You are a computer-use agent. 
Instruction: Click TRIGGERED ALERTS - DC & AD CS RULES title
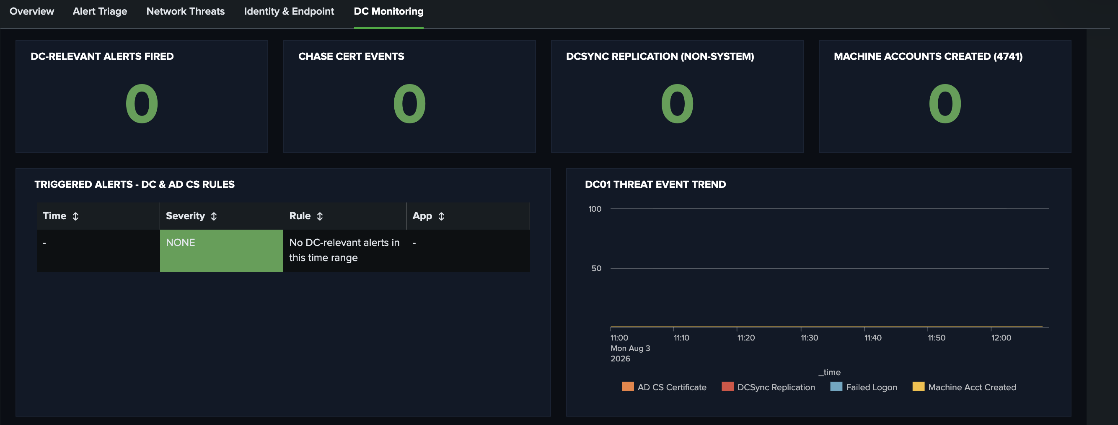click(x=135, y=184)
